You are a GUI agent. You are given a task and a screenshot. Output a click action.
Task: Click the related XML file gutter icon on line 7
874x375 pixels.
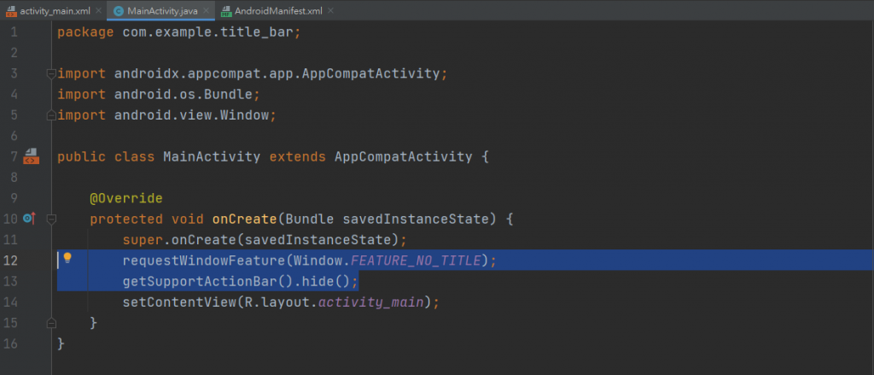pos(31,157)
